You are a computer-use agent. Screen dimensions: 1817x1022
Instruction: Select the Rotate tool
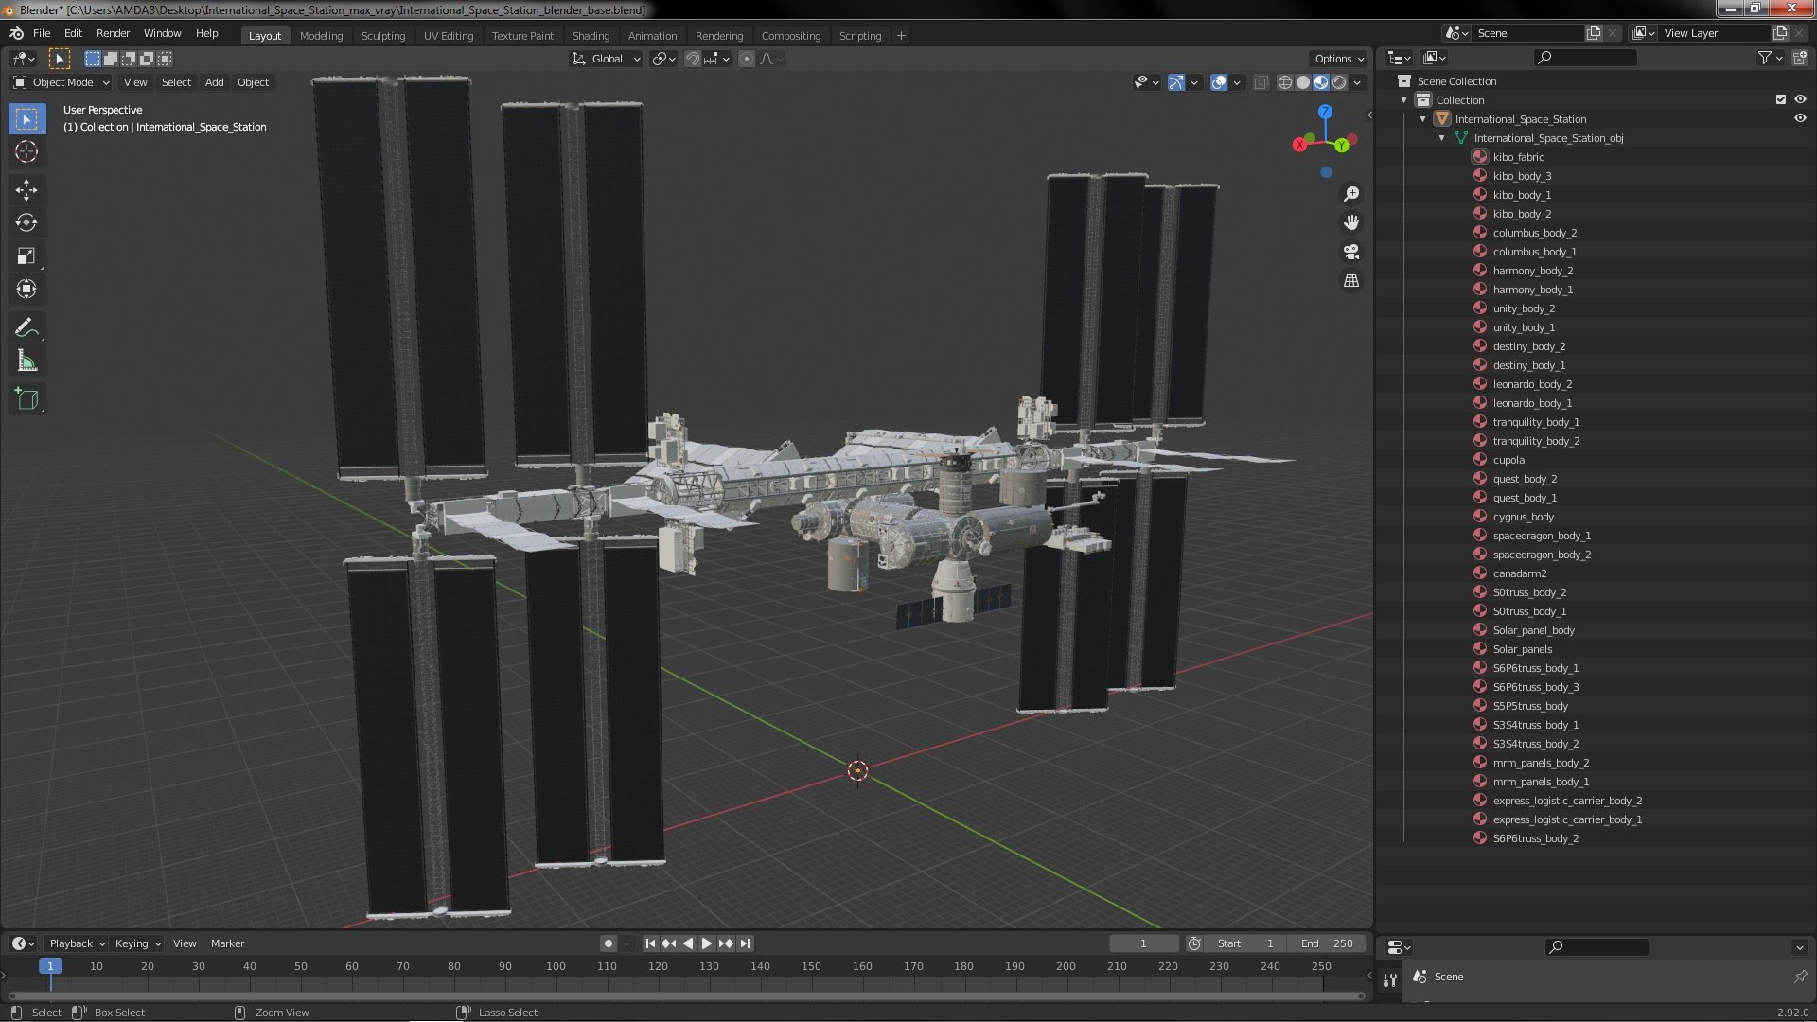[26, 223]
